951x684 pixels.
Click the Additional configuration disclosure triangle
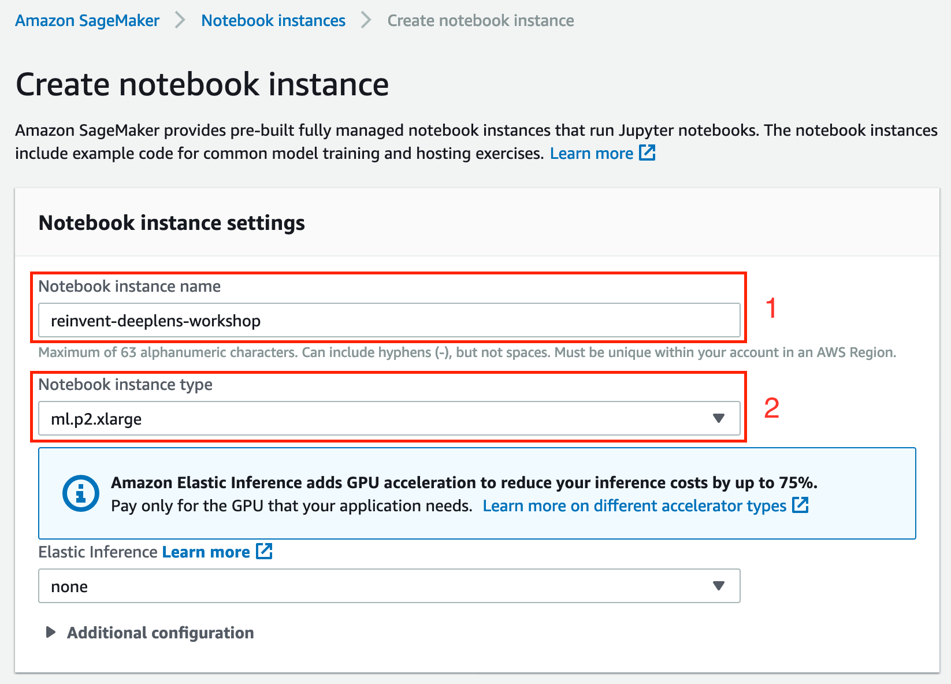51,632
